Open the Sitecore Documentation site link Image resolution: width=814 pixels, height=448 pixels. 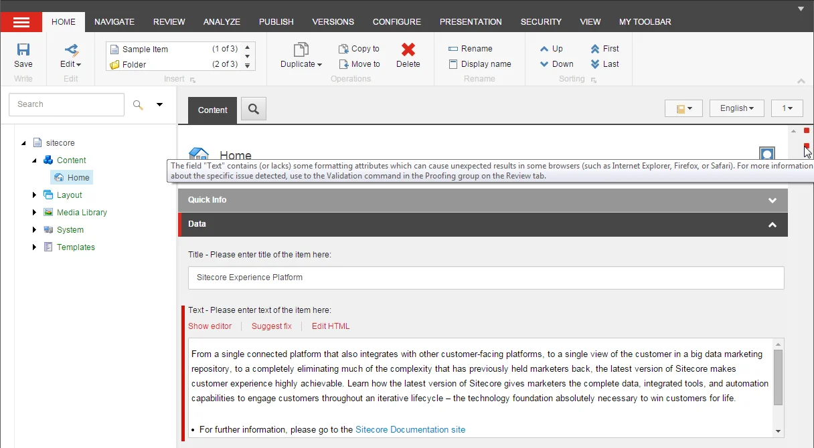tap(410, 430)
